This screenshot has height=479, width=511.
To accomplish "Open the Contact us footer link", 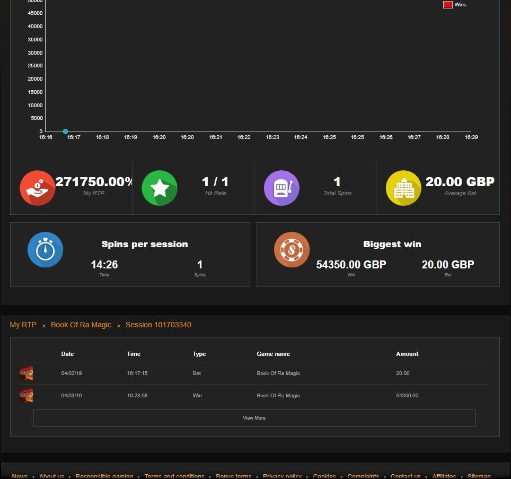I will coord(406,476).
